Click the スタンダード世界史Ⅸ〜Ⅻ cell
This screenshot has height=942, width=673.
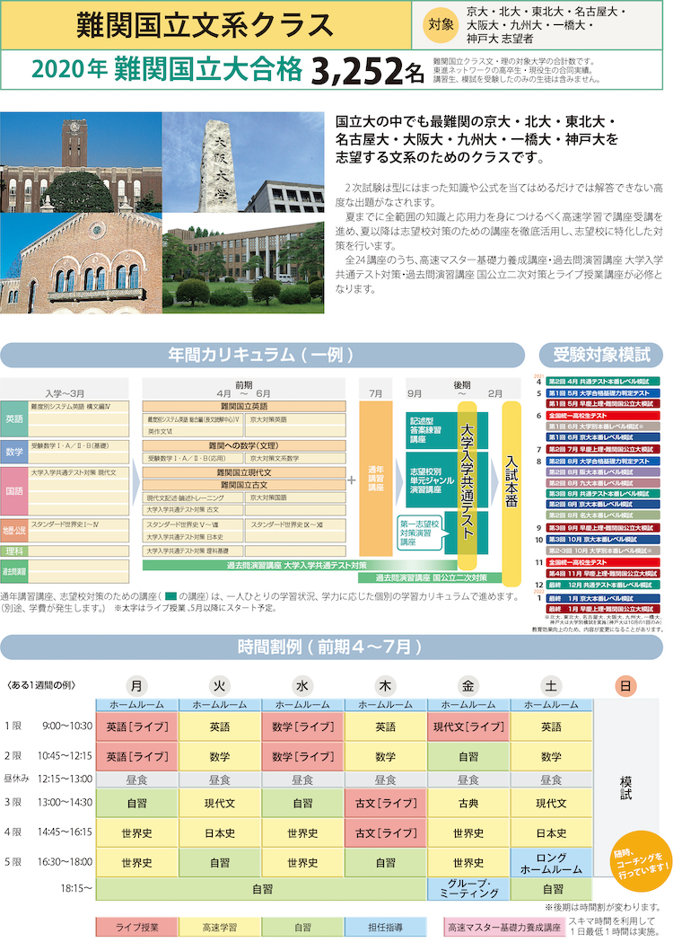[x=295, y=524]
